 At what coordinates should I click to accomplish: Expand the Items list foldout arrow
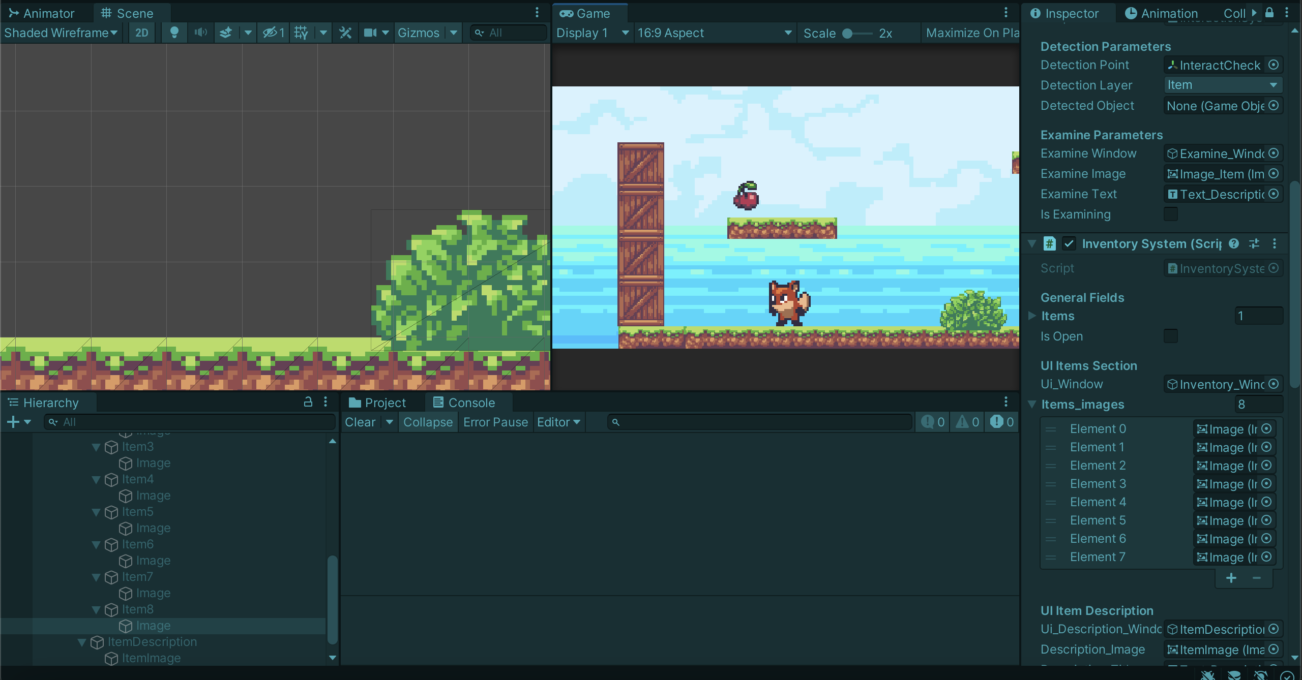click(1032, 316)
